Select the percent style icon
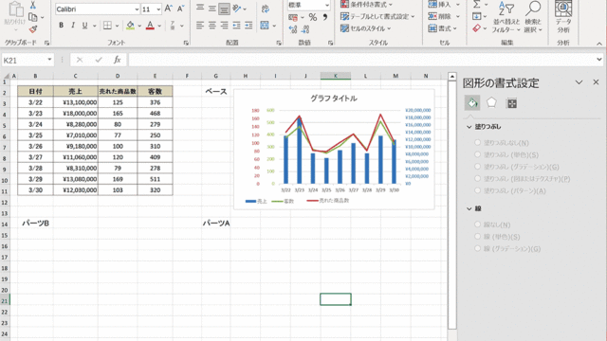The height and width of the screenshot is (341, 607). coord(313,17)
